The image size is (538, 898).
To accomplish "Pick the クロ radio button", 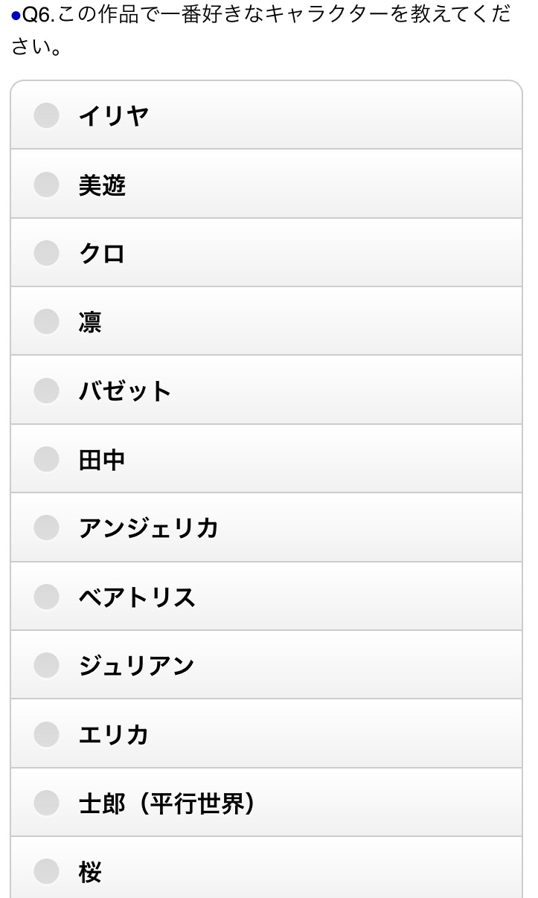I will (46, 253).
